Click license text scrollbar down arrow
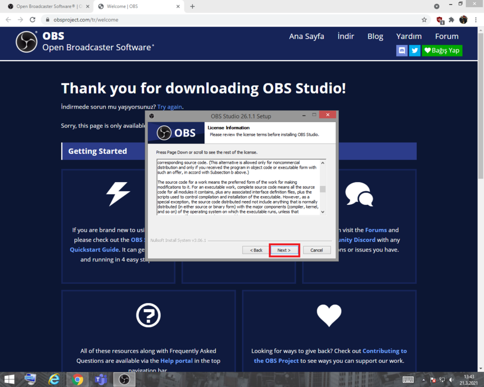Image resolution: width=484 pixels, height=387 pixels. tap(323, 212)
